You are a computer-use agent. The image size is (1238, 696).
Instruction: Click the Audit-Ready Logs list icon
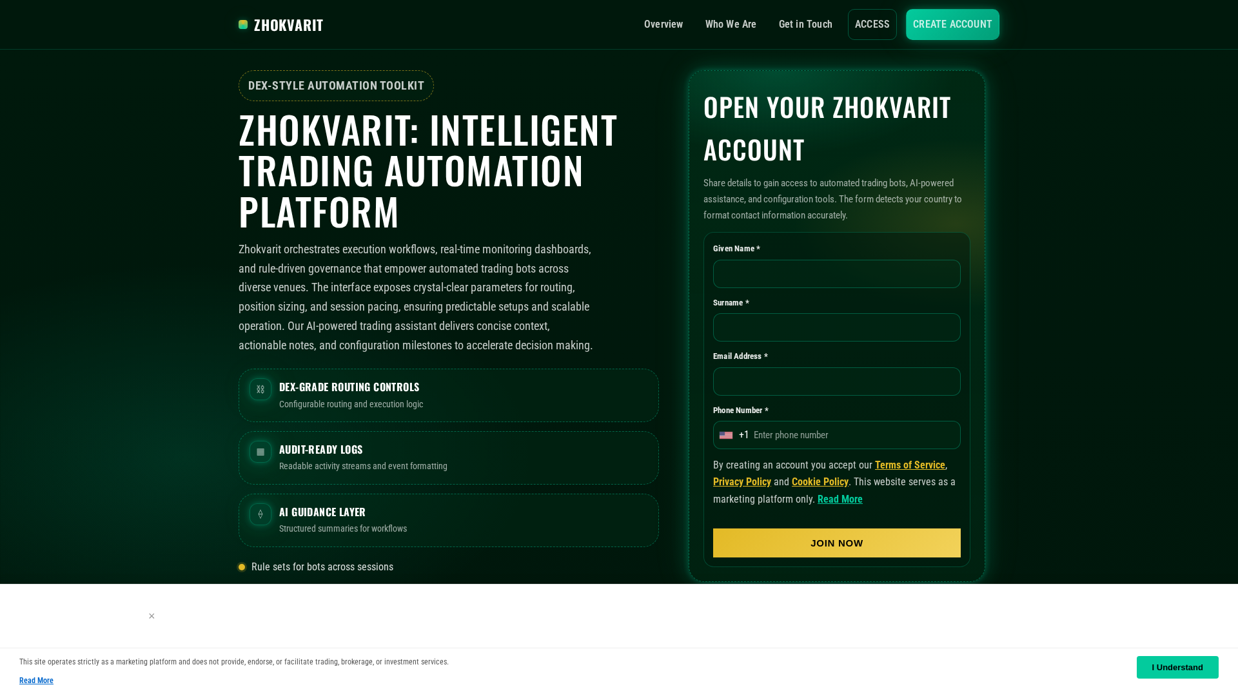(x=260, y=452)
